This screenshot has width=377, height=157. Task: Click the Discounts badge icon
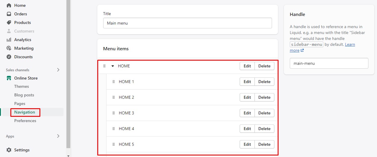(9, 57)
